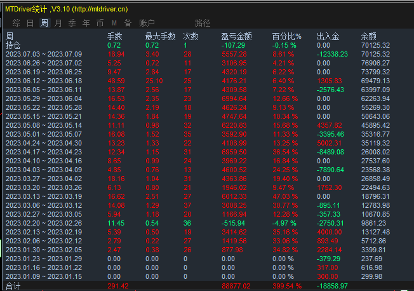This screenshot has width=414, height=291.
Task: Switch to the 季 quarterly tab
Action: tap(72, 23)
